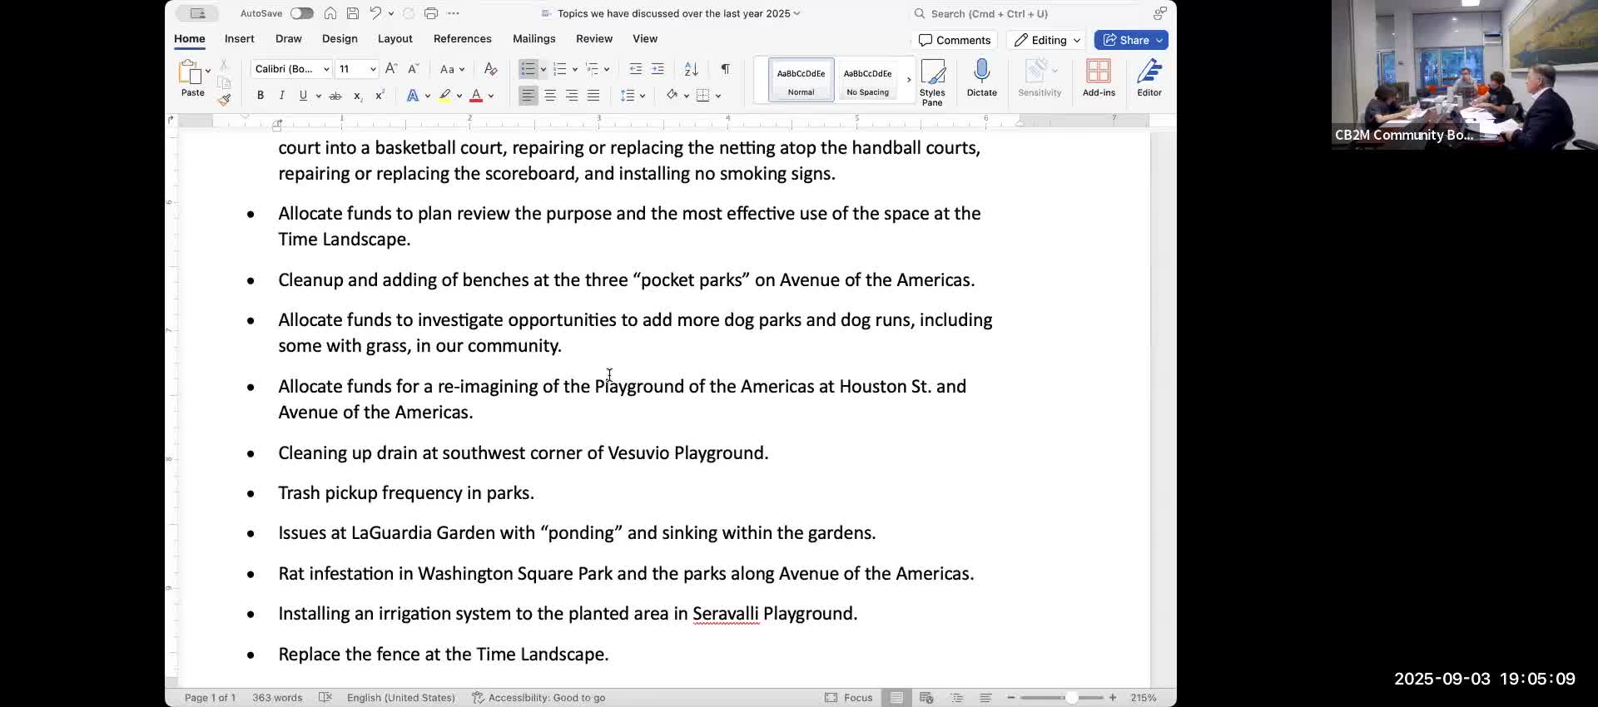Click the Increase Font Size icon
Image resolution: width=1598 pixels, height=707 pixels.
click(391, 69)
